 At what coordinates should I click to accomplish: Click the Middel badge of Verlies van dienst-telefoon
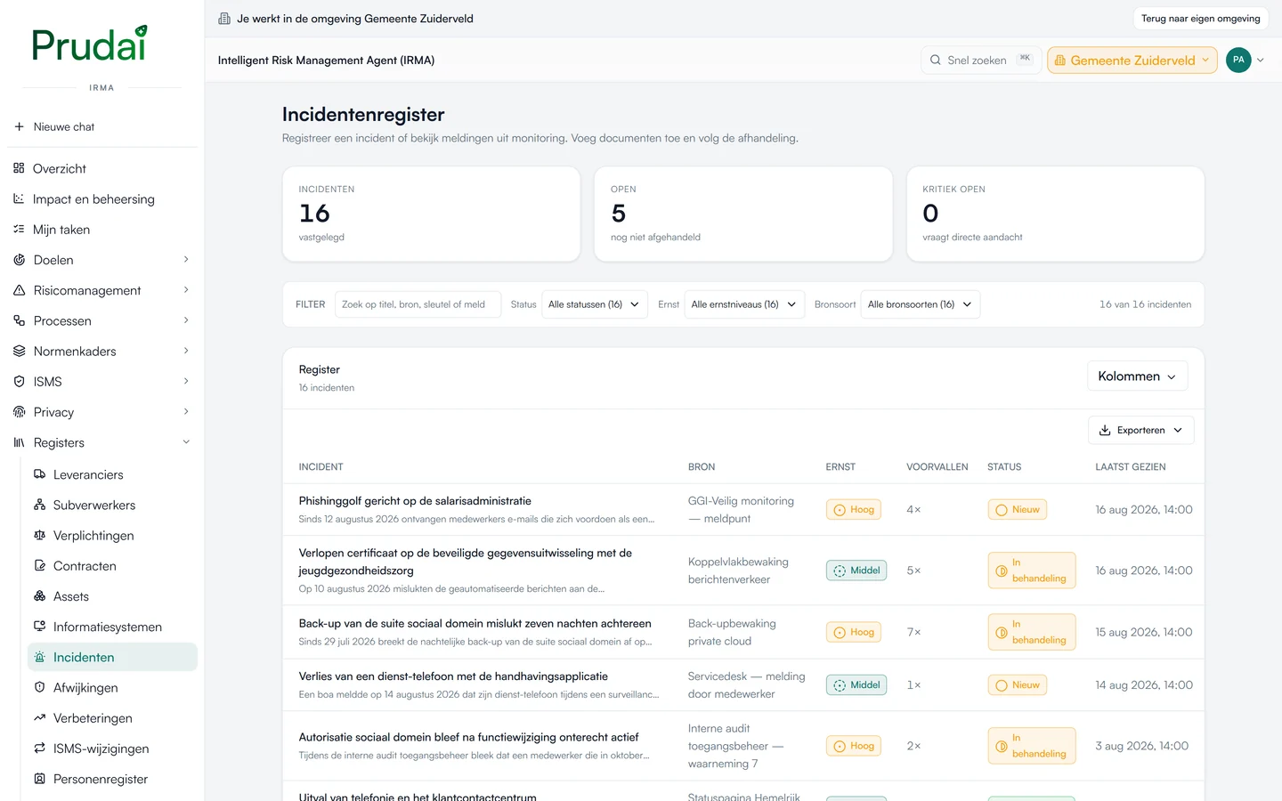(856, 685)
